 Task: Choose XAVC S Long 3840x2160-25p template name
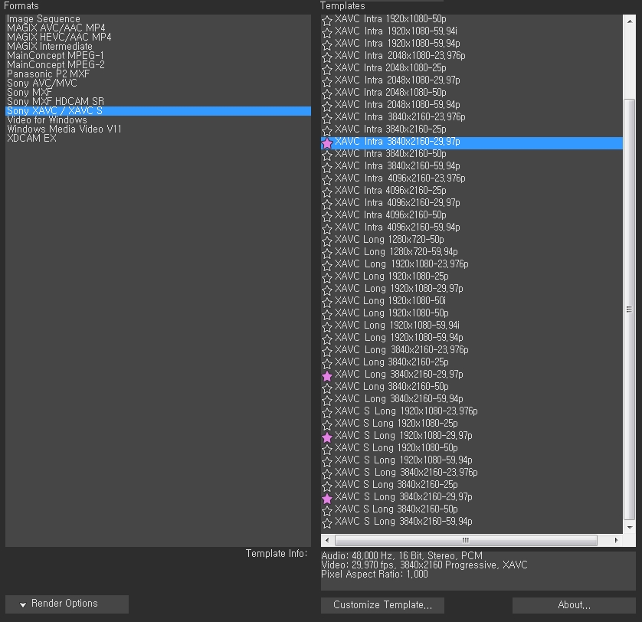click(396, 484)
